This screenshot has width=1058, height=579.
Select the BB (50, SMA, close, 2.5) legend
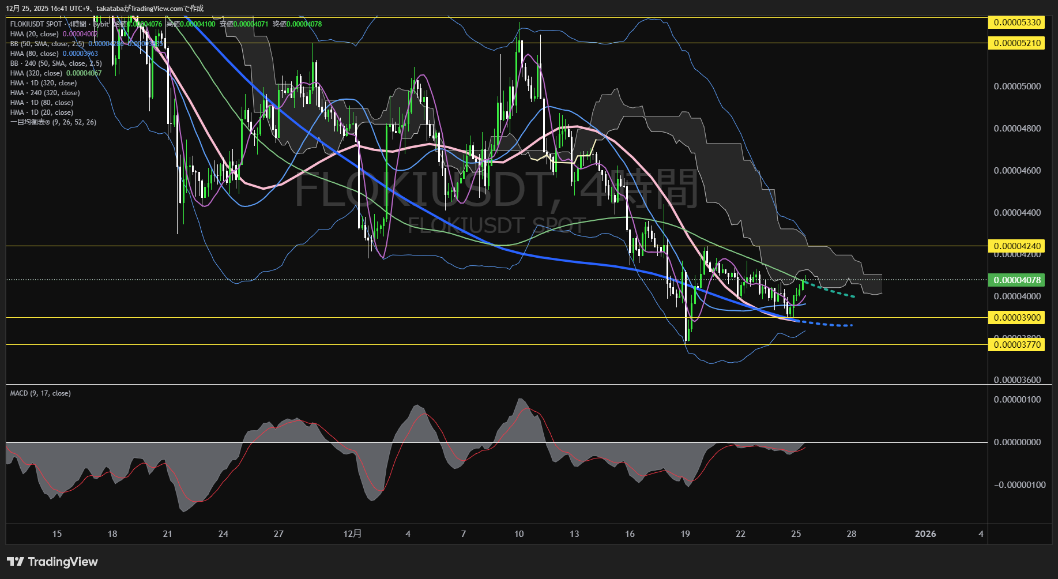47,44
